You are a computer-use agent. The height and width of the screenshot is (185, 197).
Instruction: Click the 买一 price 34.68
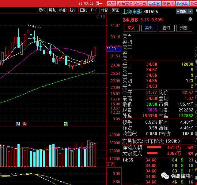152,64
